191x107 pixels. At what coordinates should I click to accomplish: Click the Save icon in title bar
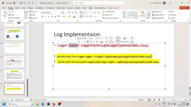pos(21,3)
